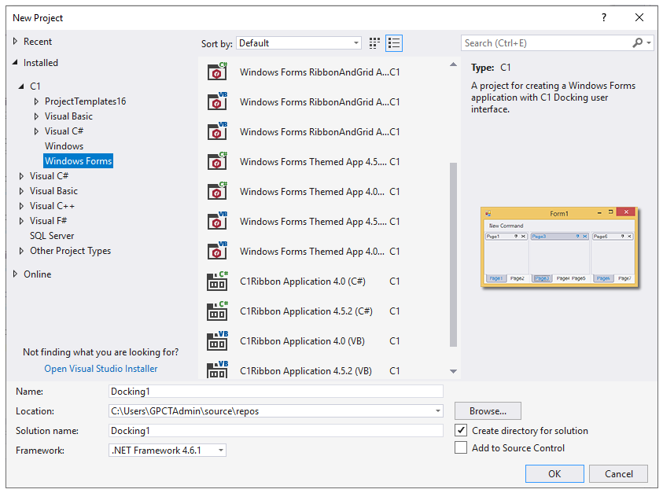Open the Sort by dropdown

point(299,43)
